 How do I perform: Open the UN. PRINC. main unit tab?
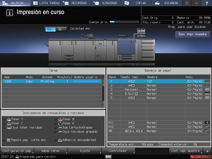pyautogui.click(x=15, y=3)
